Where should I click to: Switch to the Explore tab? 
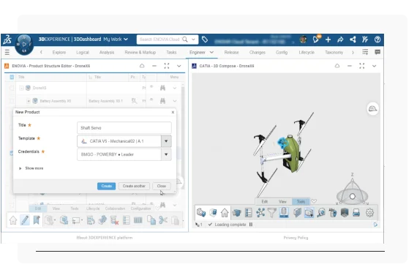(x=59, y=52)
